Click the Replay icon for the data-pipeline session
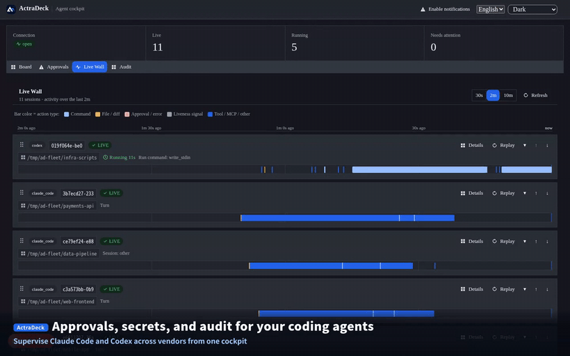The image size is (570, 356). tap(494, 241)
